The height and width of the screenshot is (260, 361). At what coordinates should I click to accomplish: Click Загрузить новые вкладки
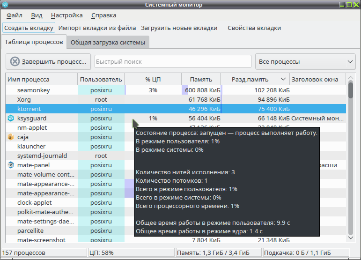tap(179, 28)
